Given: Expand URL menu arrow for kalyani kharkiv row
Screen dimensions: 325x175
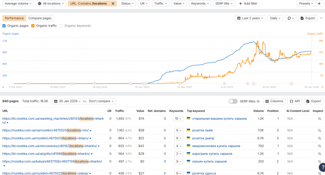Looking at the screenshot, I should [x=4, y=166].
